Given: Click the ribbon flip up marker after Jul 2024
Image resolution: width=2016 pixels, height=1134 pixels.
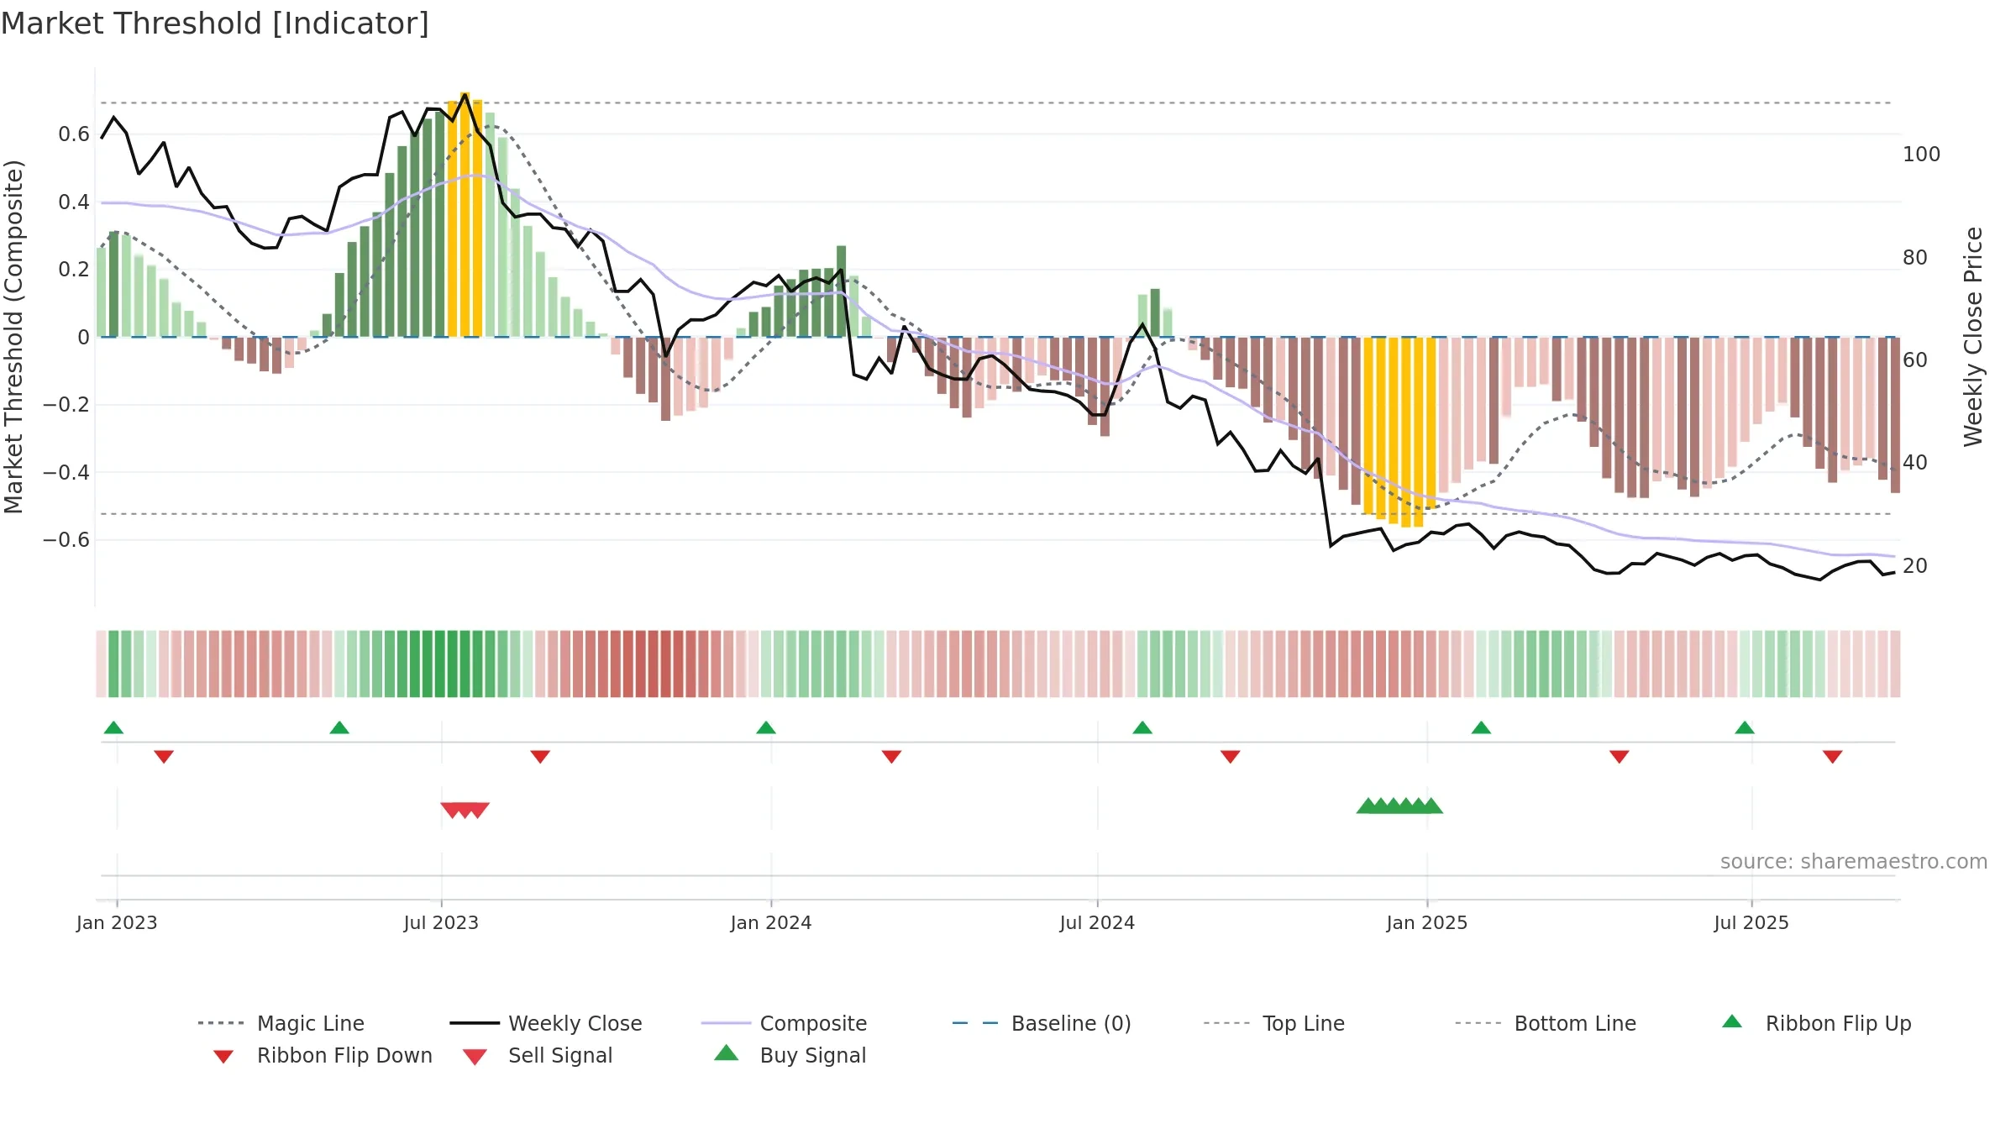Looking at the screenshot, I should coord(1142,727).
